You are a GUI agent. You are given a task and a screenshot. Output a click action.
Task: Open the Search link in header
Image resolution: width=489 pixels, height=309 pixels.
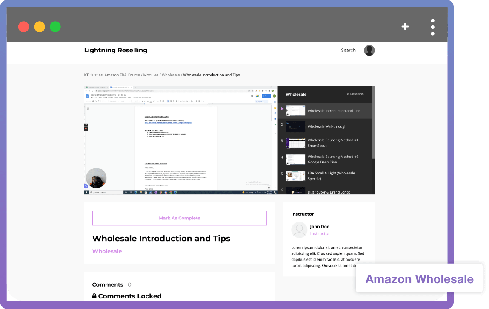[348, 50]
